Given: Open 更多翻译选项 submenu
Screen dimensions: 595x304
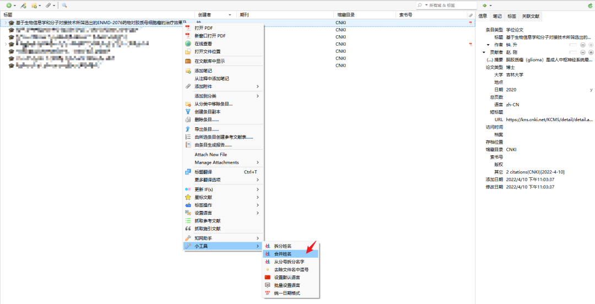Looking at the screenshot, I should click(x=224, y=180).
